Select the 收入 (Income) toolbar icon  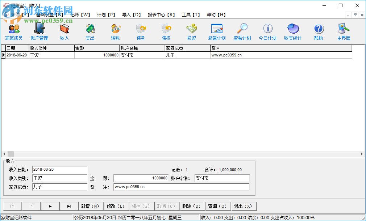[65, 31]
